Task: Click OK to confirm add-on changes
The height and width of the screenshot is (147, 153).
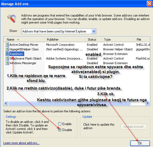Action: pyautogui.click(x=140, y=143)
